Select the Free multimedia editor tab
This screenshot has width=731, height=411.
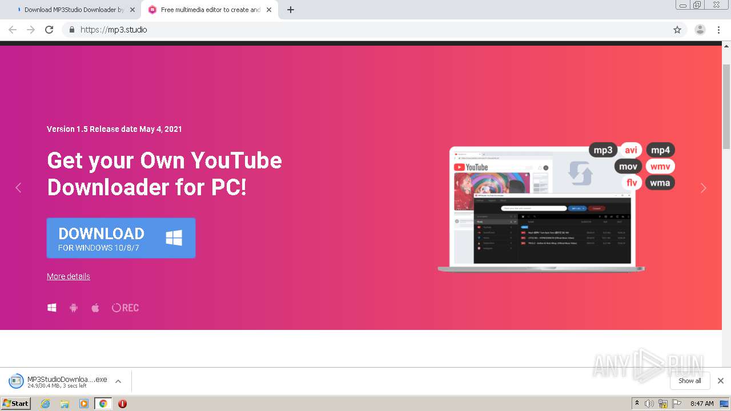point(209,10)
